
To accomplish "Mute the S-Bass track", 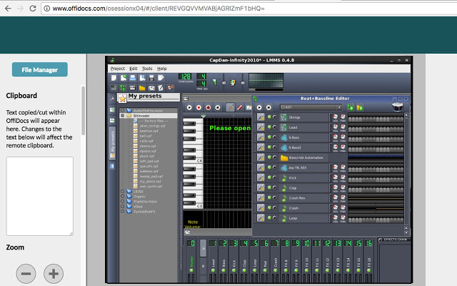I will pyautogui.click(x=270, y=137).
